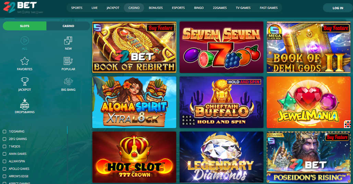Select the Jackpot trophy icon

pyautogui.click(x=25, y=82)
